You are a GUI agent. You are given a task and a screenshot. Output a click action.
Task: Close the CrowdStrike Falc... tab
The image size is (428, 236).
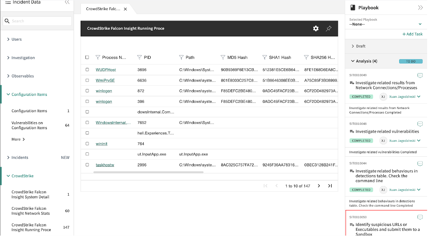[x=125, y=9]
